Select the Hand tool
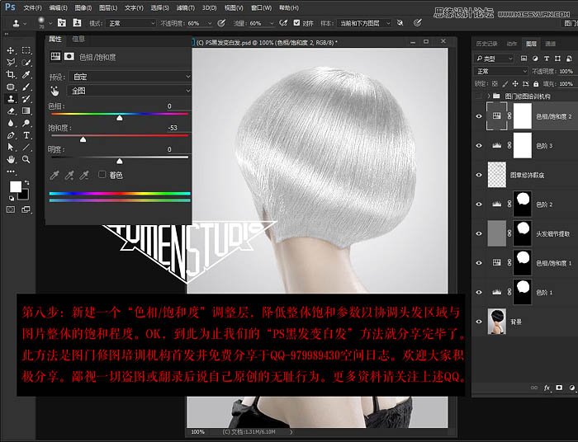Image resolution: width=578 pixels, height=442 pixels. coord(11,159)
